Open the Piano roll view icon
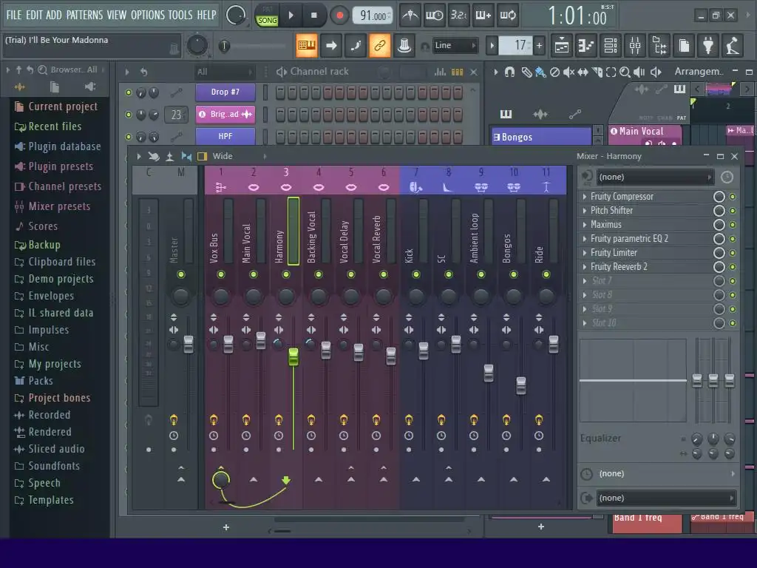The width and height of the screenshot is (757, 568). tap(586, 46)
